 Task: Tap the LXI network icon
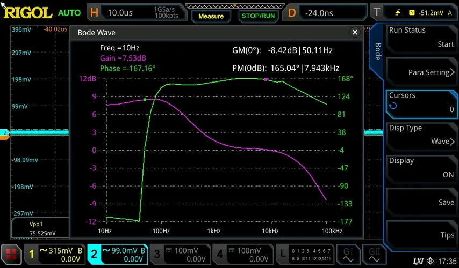coord(418,261)
